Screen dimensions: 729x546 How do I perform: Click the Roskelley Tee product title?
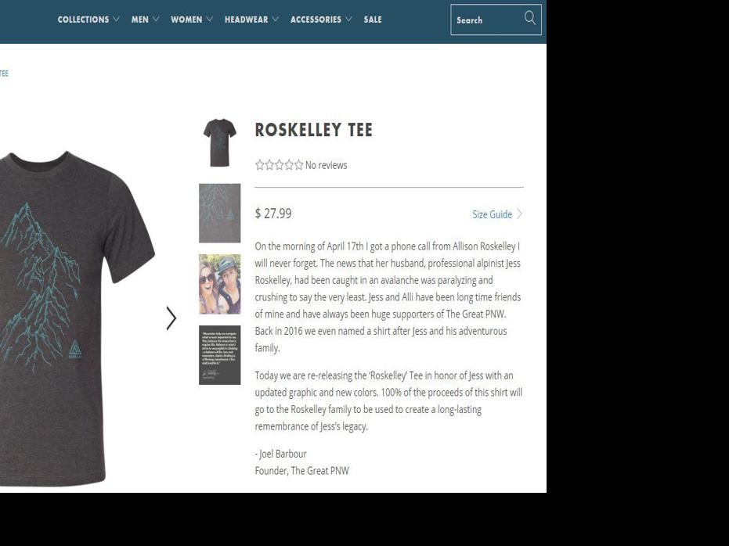tap(314, 130)
